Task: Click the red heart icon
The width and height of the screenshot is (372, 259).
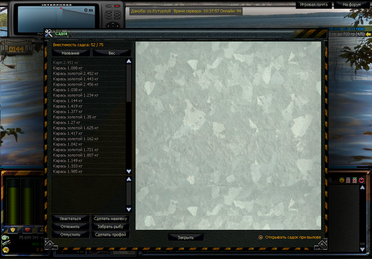Action: click(x=27, y=229)
